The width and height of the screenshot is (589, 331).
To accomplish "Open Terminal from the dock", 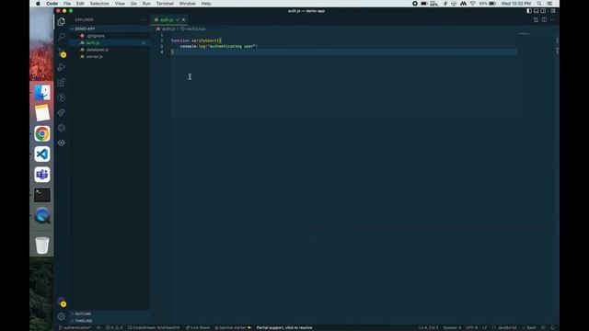I will click(x=42, y=195).
